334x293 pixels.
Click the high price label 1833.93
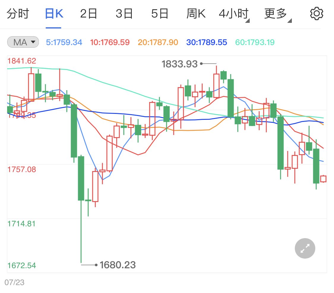click(180, 64)
